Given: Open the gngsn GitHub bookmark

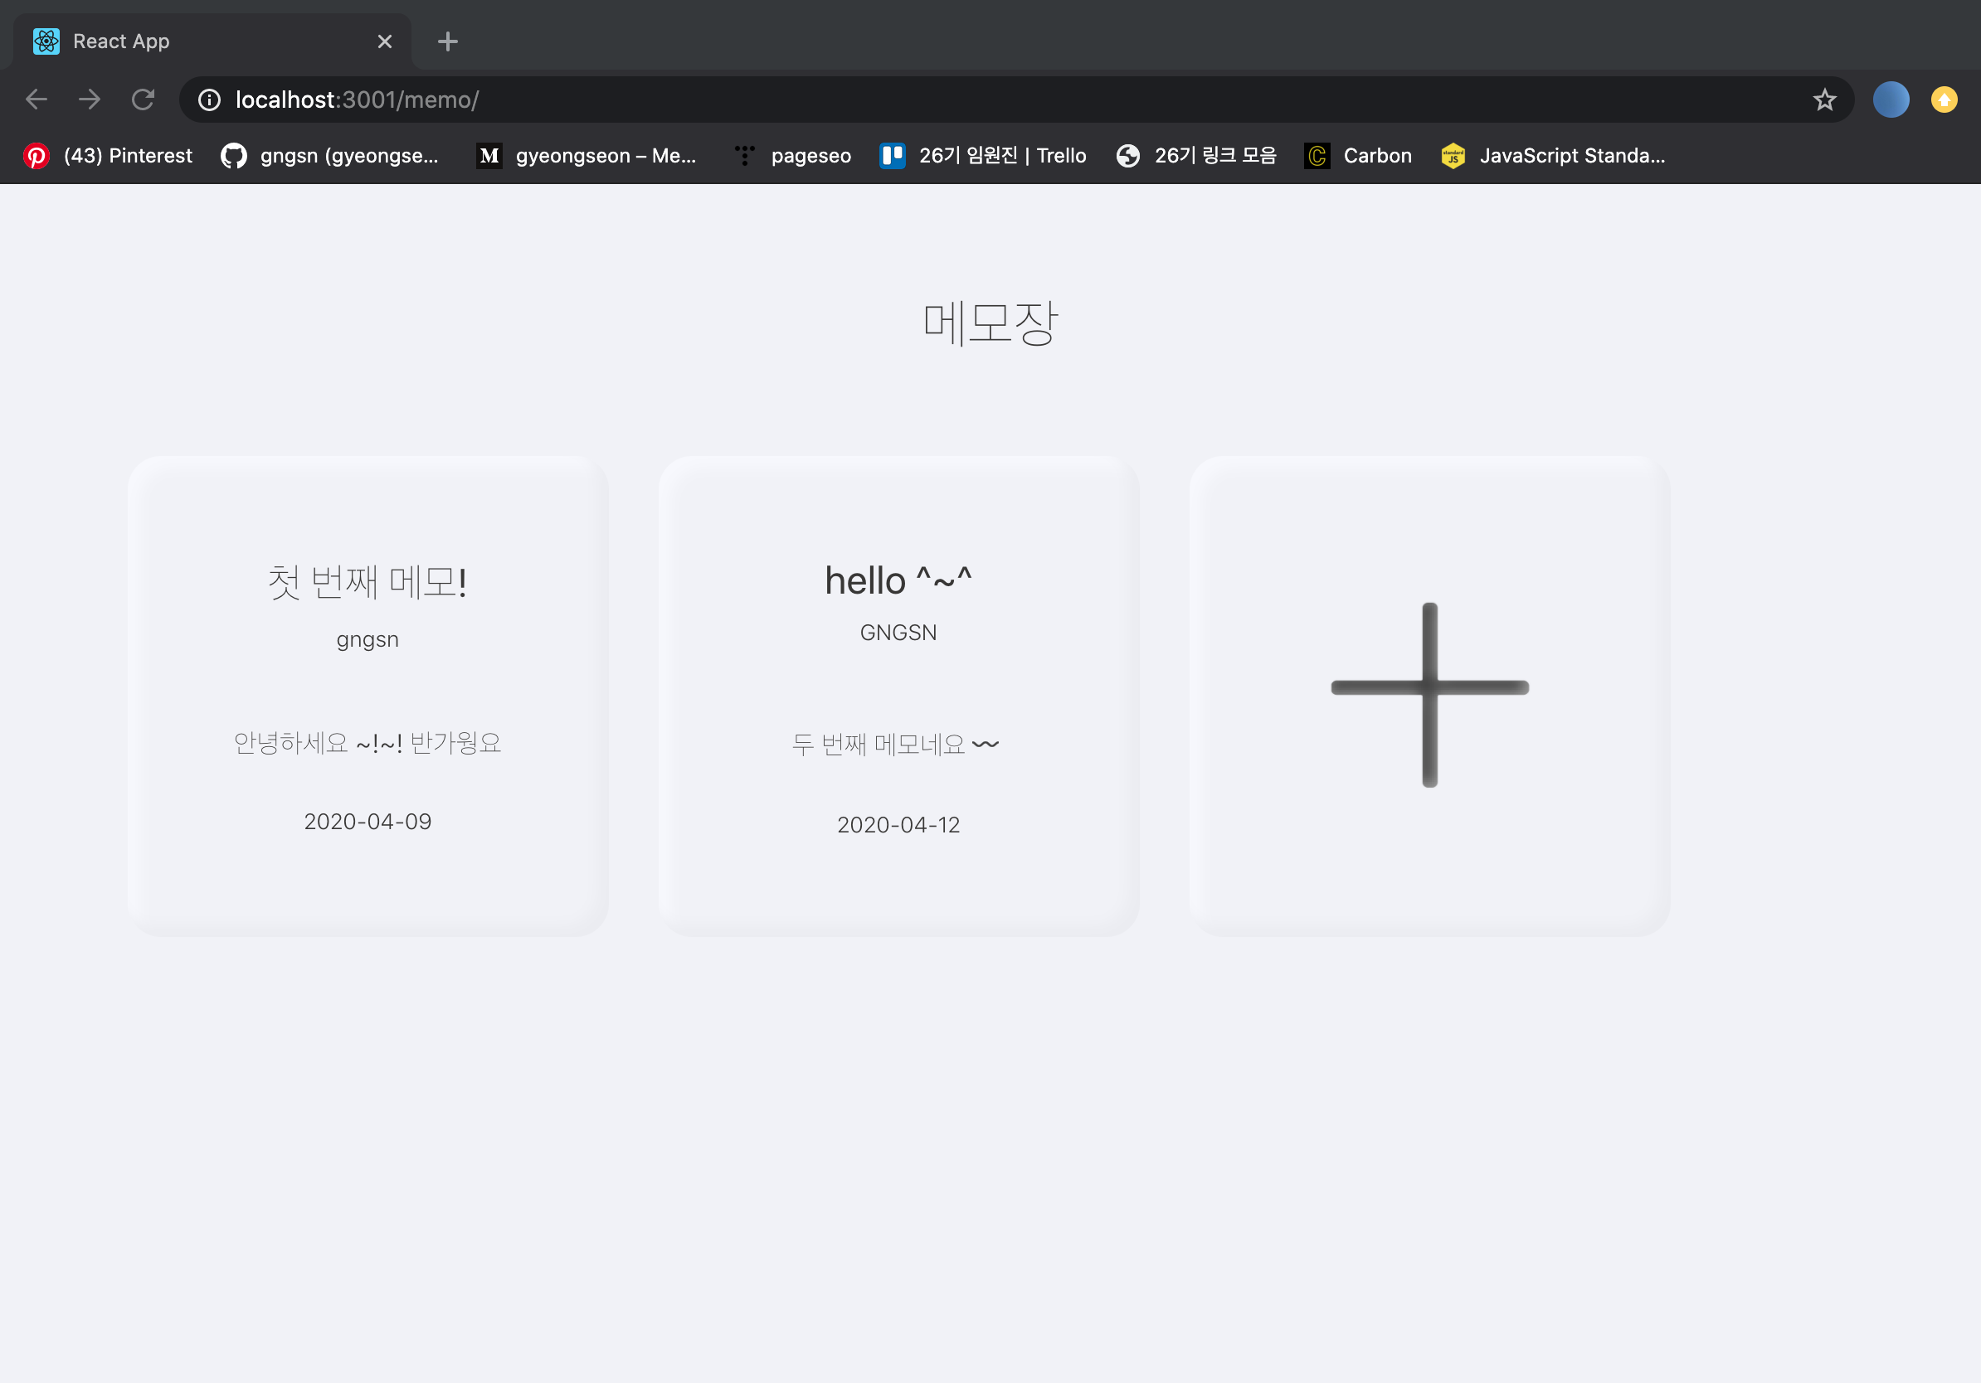Looking at the screenshot, I should pos(330,156).
